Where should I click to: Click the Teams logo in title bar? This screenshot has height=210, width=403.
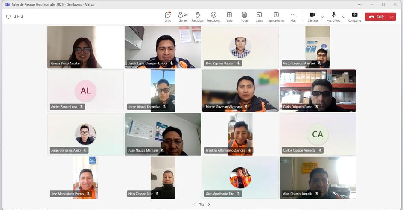coord(7,4)
